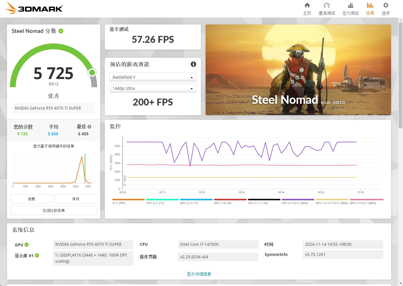Open the Home (主页) page icon

[307, 6]
